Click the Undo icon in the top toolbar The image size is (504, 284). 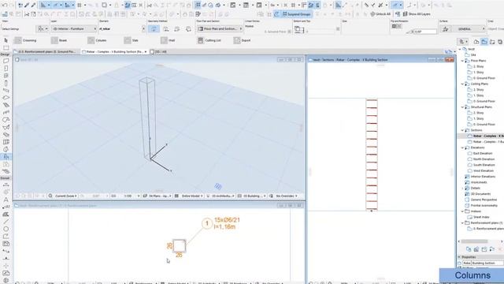pyautogui.click(x=5, y=6)
